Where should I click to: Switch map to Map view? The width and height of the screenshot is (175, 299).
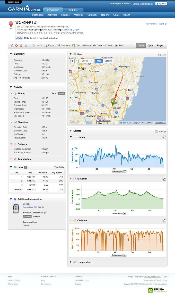click(x=99, y=61)
